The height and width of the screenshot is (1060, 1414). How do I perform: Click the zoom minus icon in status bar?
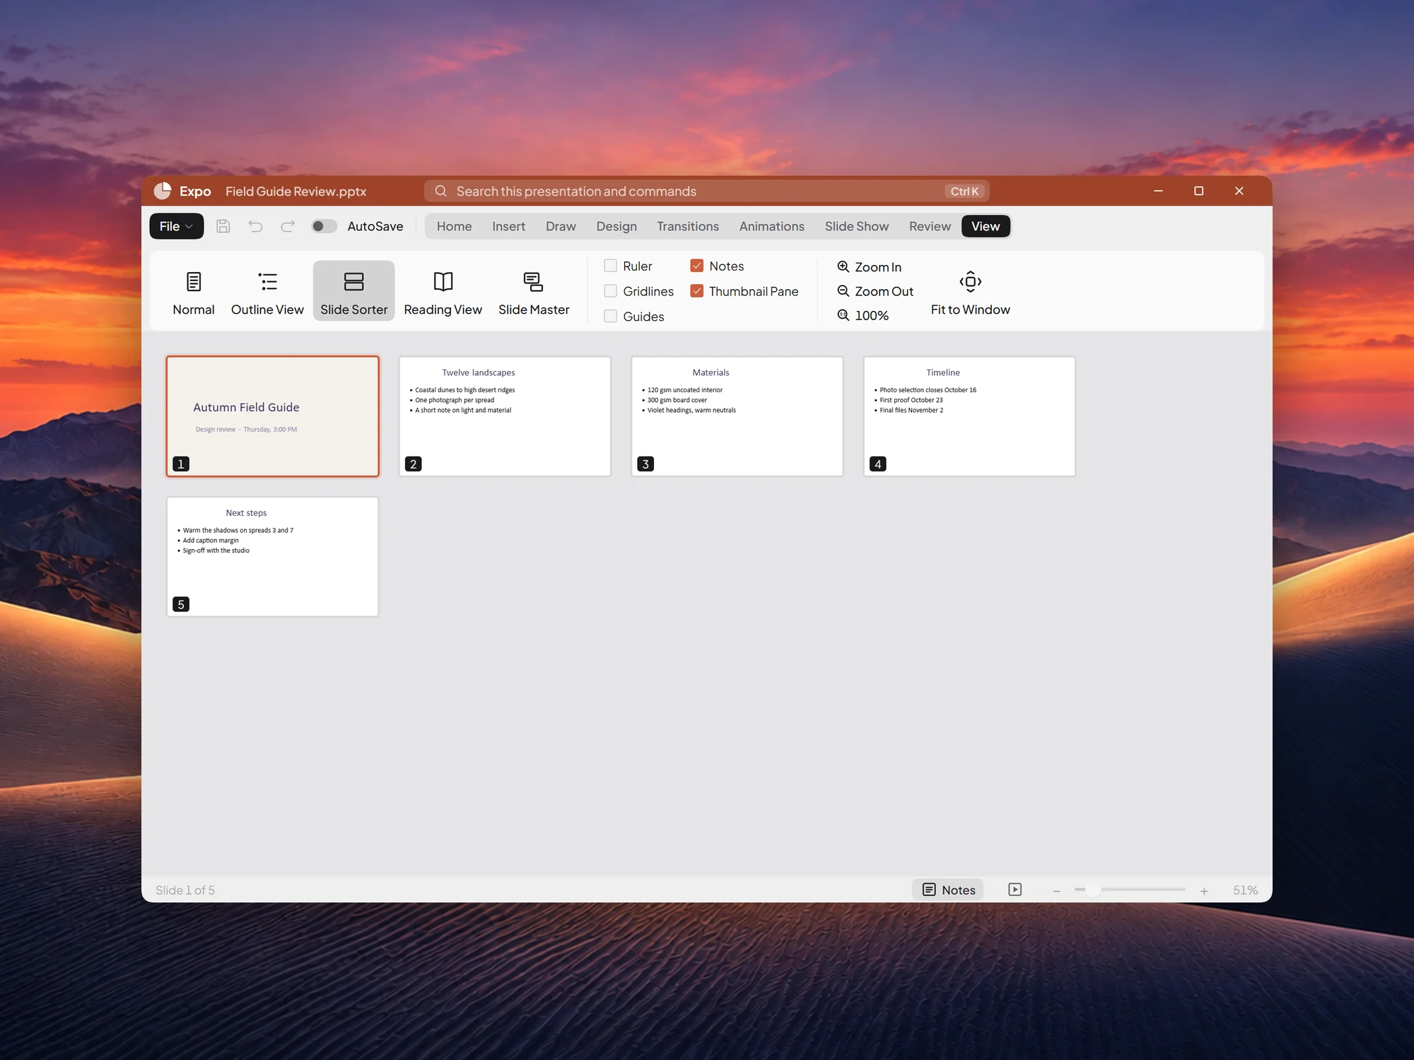[1056, 891]
